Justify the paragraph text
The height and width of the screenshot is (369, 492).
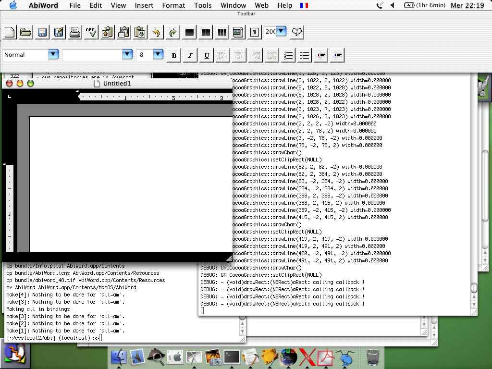(x=272, y=56)
